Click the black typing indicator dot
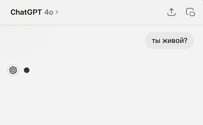This screenshot has width=203, height=125. pos(27,70)
